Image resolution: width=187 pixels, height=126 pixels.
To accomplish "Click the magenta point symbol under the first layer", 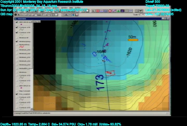I will coord(21,24).
